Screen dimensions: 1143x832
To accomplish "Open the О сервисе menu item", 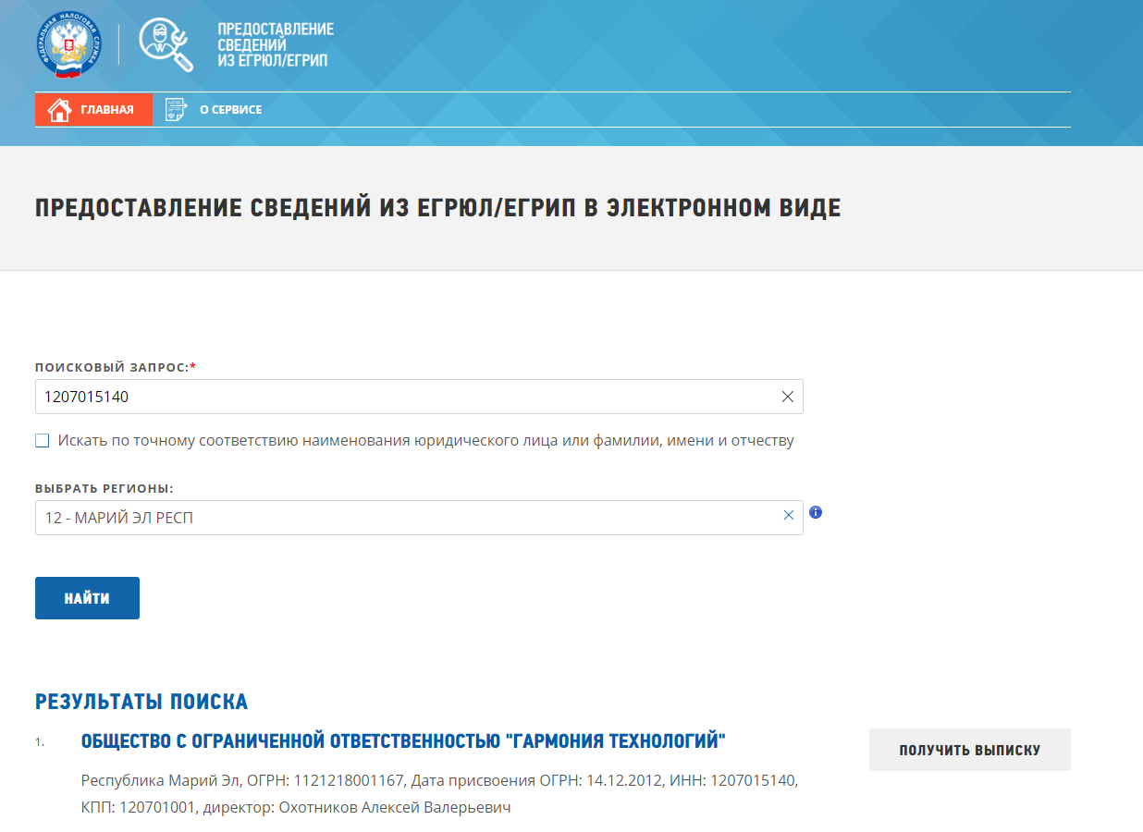I will [x=214, y=110].
